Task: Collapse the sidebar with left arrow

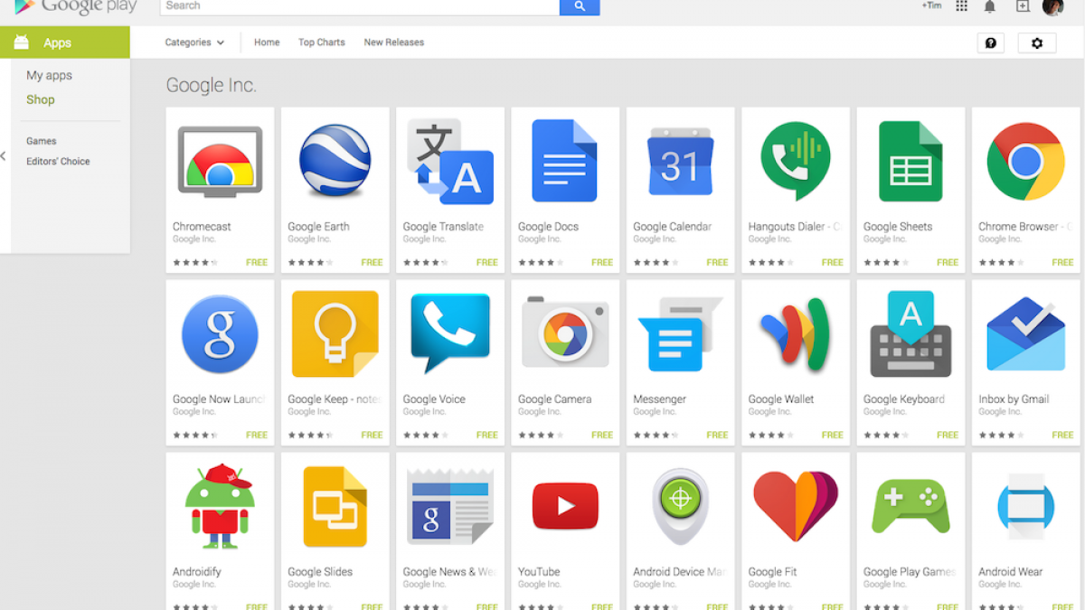Action: pyautogui.click(x=4, y=156)
